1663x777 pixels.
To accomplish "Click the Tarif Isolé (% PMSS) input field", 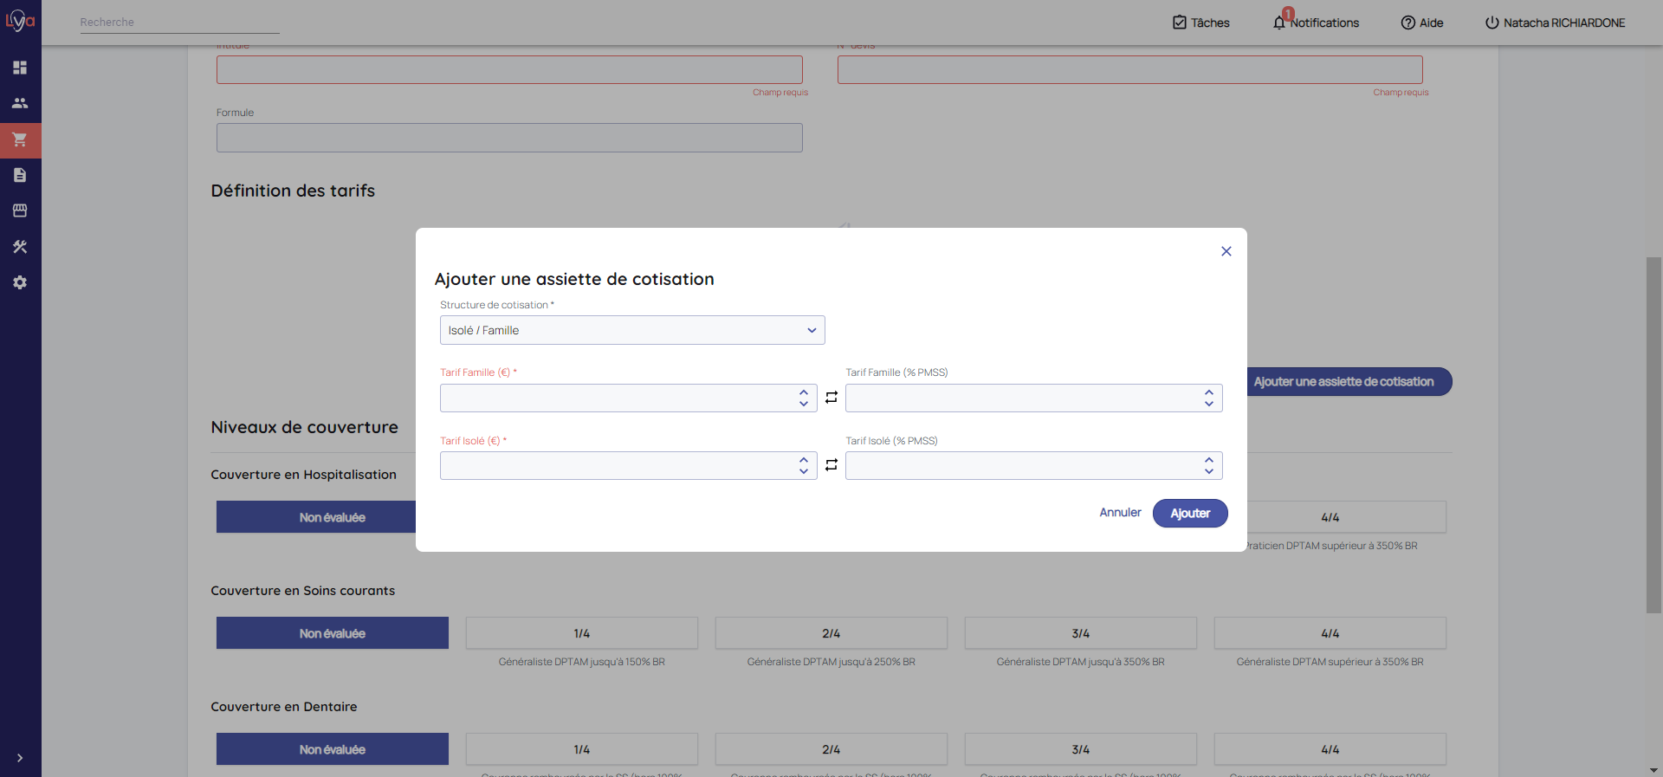I will click(1022, 466).
